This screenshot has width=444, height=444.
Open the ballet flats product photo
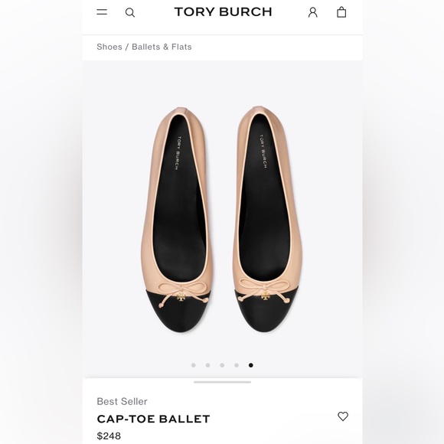(x=222, y=220)
